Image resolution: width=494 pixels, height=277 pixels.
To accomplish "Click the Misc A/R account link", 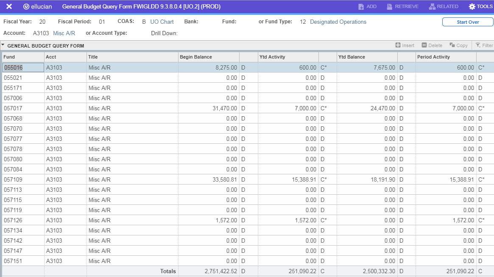I will tap(64, 33).
